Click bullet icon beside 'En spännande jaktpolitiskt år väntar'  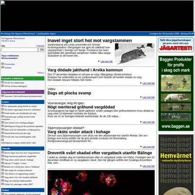pyautogui.click(x=2, y=106)
